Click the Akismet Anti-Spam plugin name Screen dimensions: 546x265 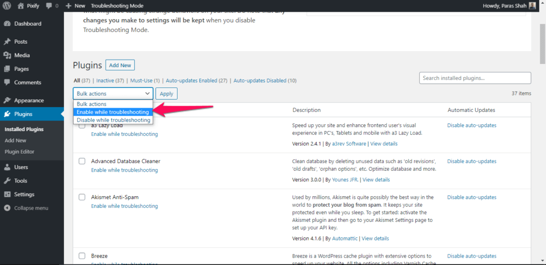click(x=115, y=197)
